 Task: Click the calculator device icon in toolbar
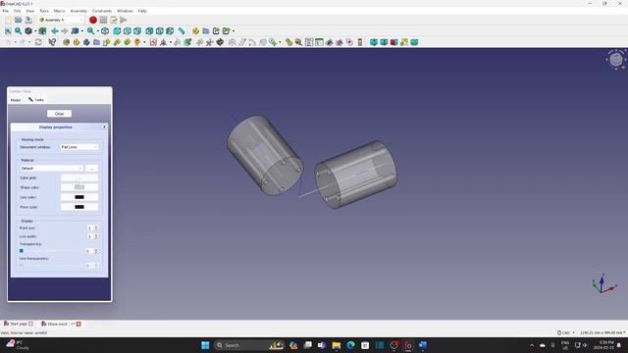360,42
